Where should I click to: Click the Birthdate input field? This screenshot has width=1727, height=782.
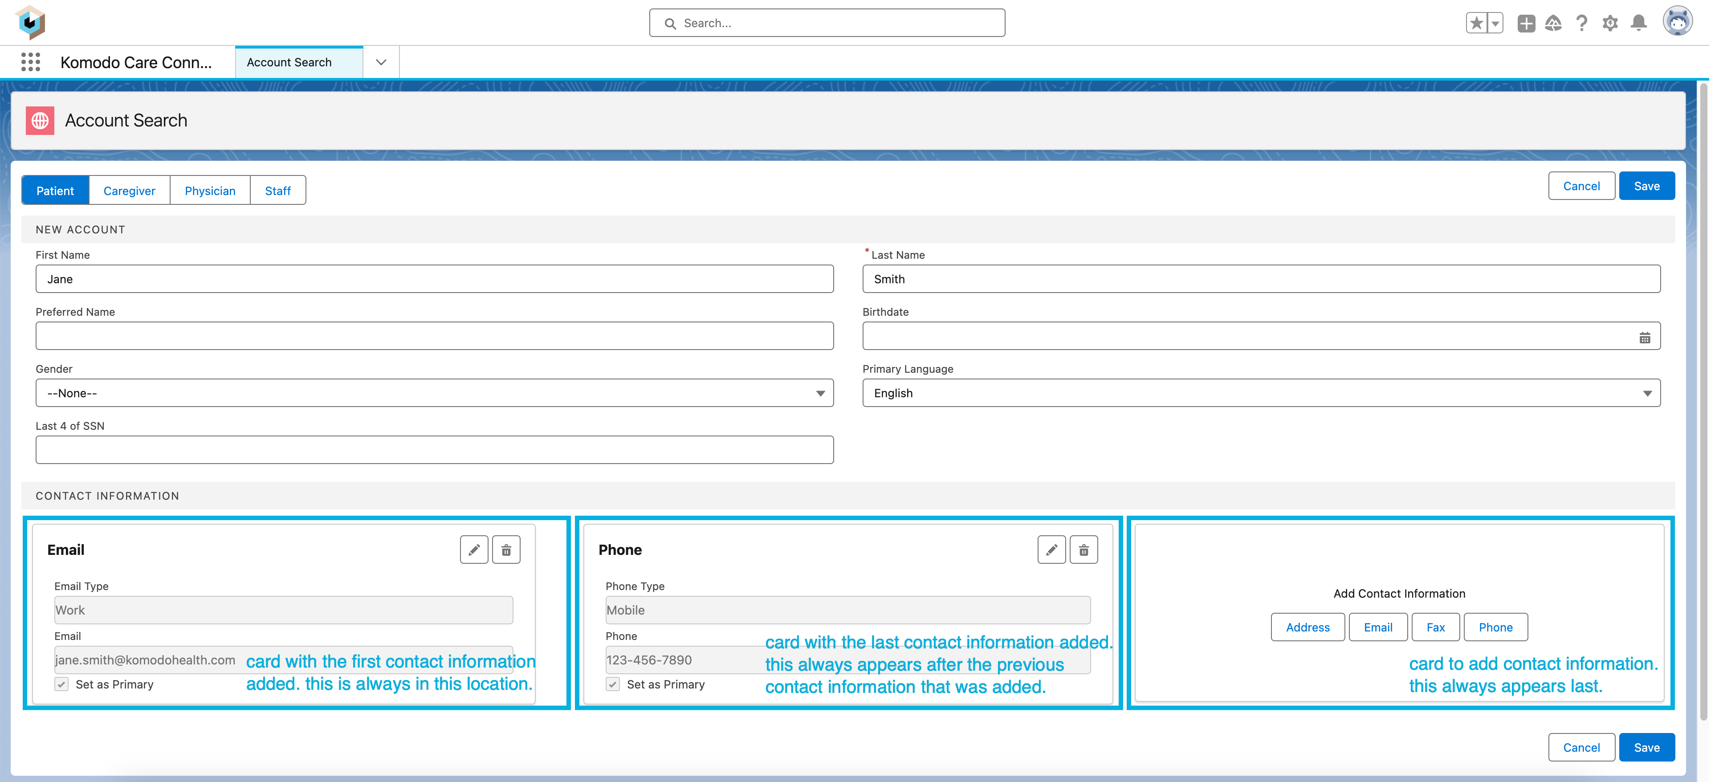1261,336
